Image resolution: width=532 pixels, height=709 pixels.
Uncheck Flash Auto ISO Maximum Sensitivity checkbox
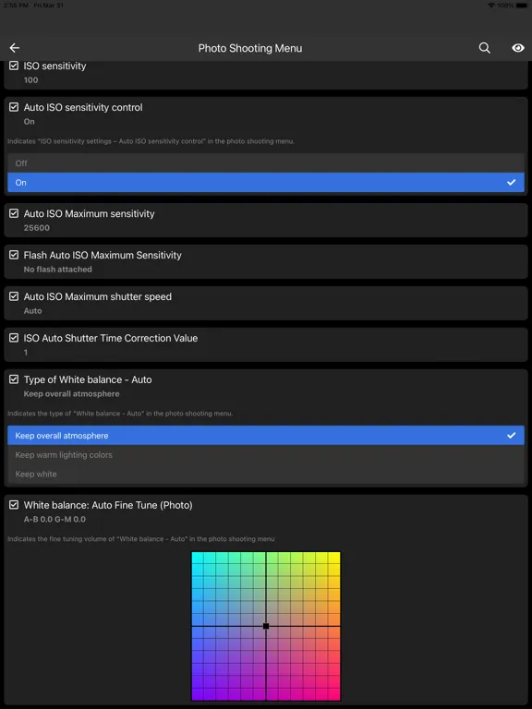pos(14,255)
